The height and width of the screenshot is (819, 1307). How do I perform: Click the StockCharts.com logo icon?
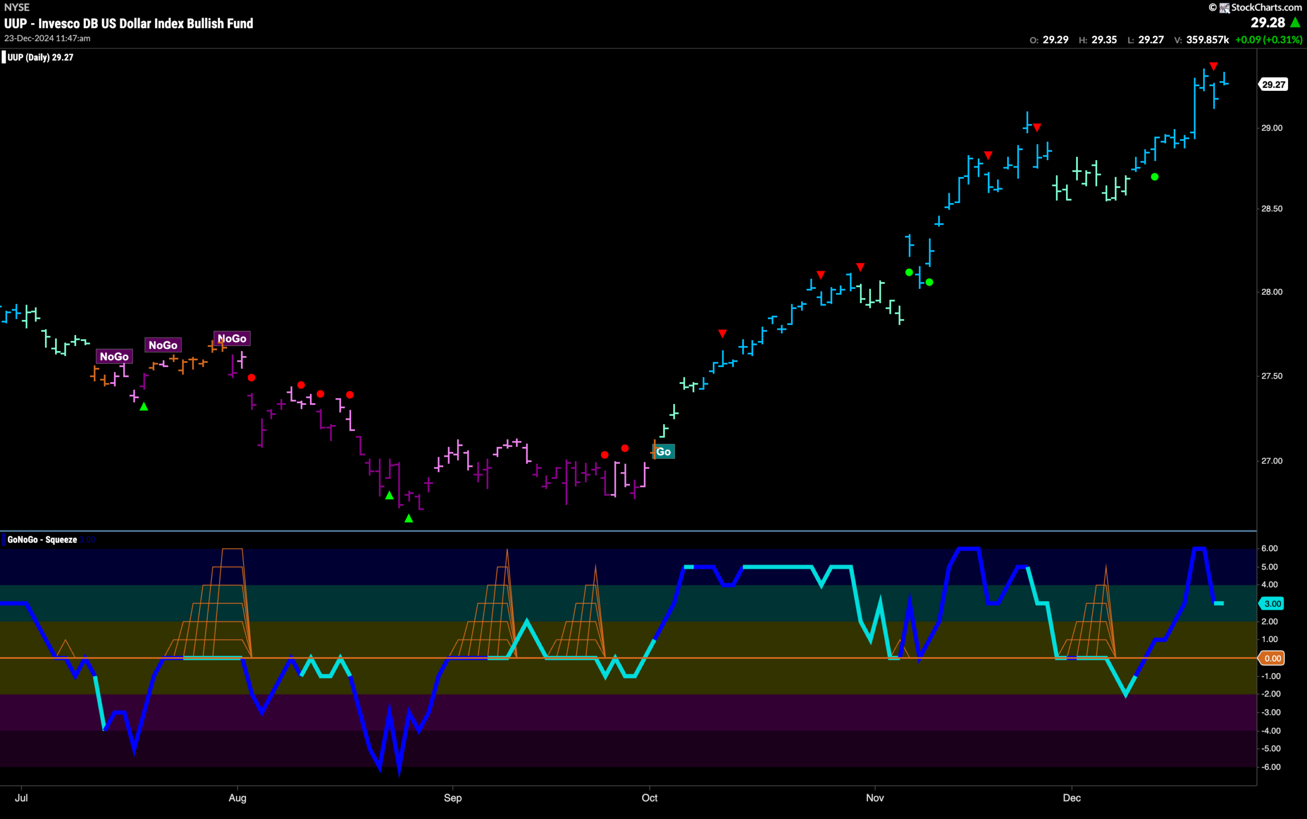tap(1224, 8)
